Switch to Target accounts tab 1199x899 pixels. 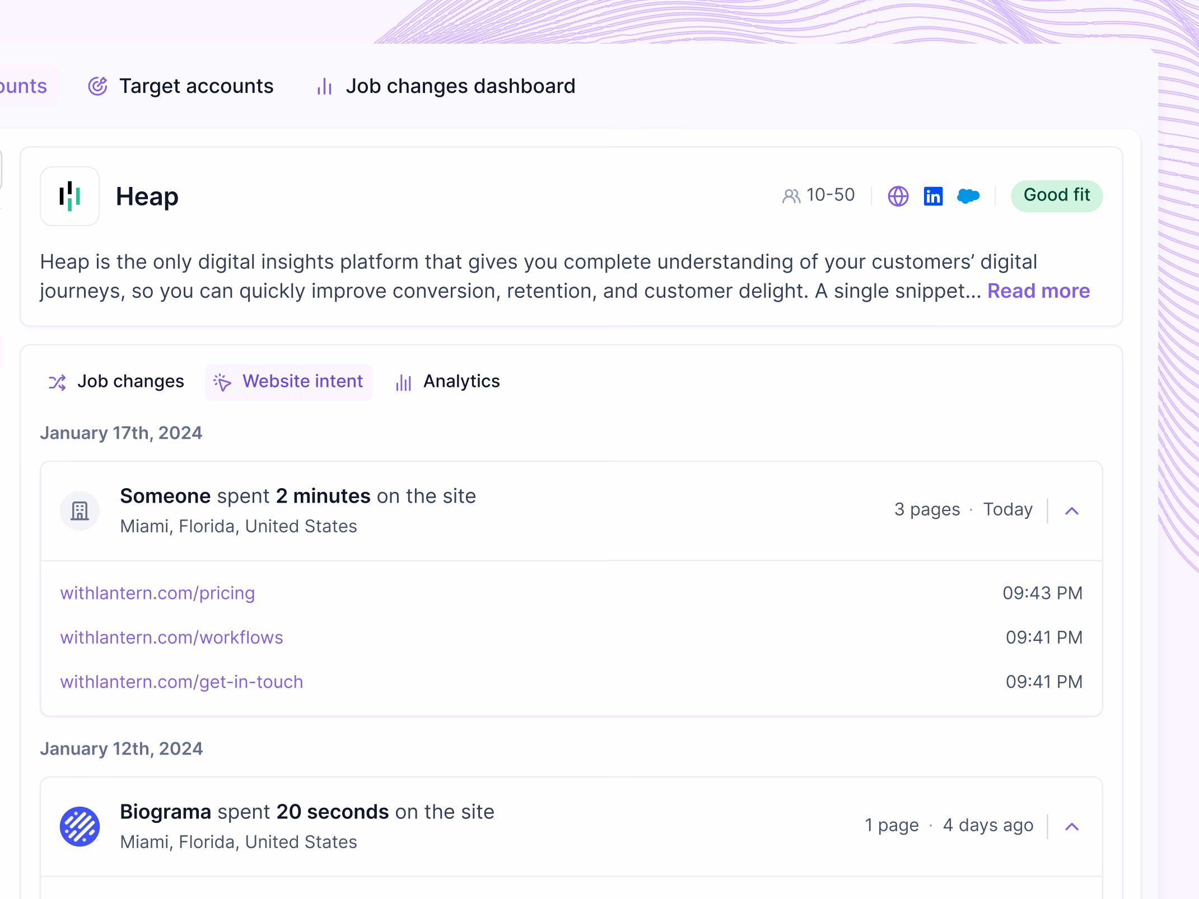pos(180,86)
